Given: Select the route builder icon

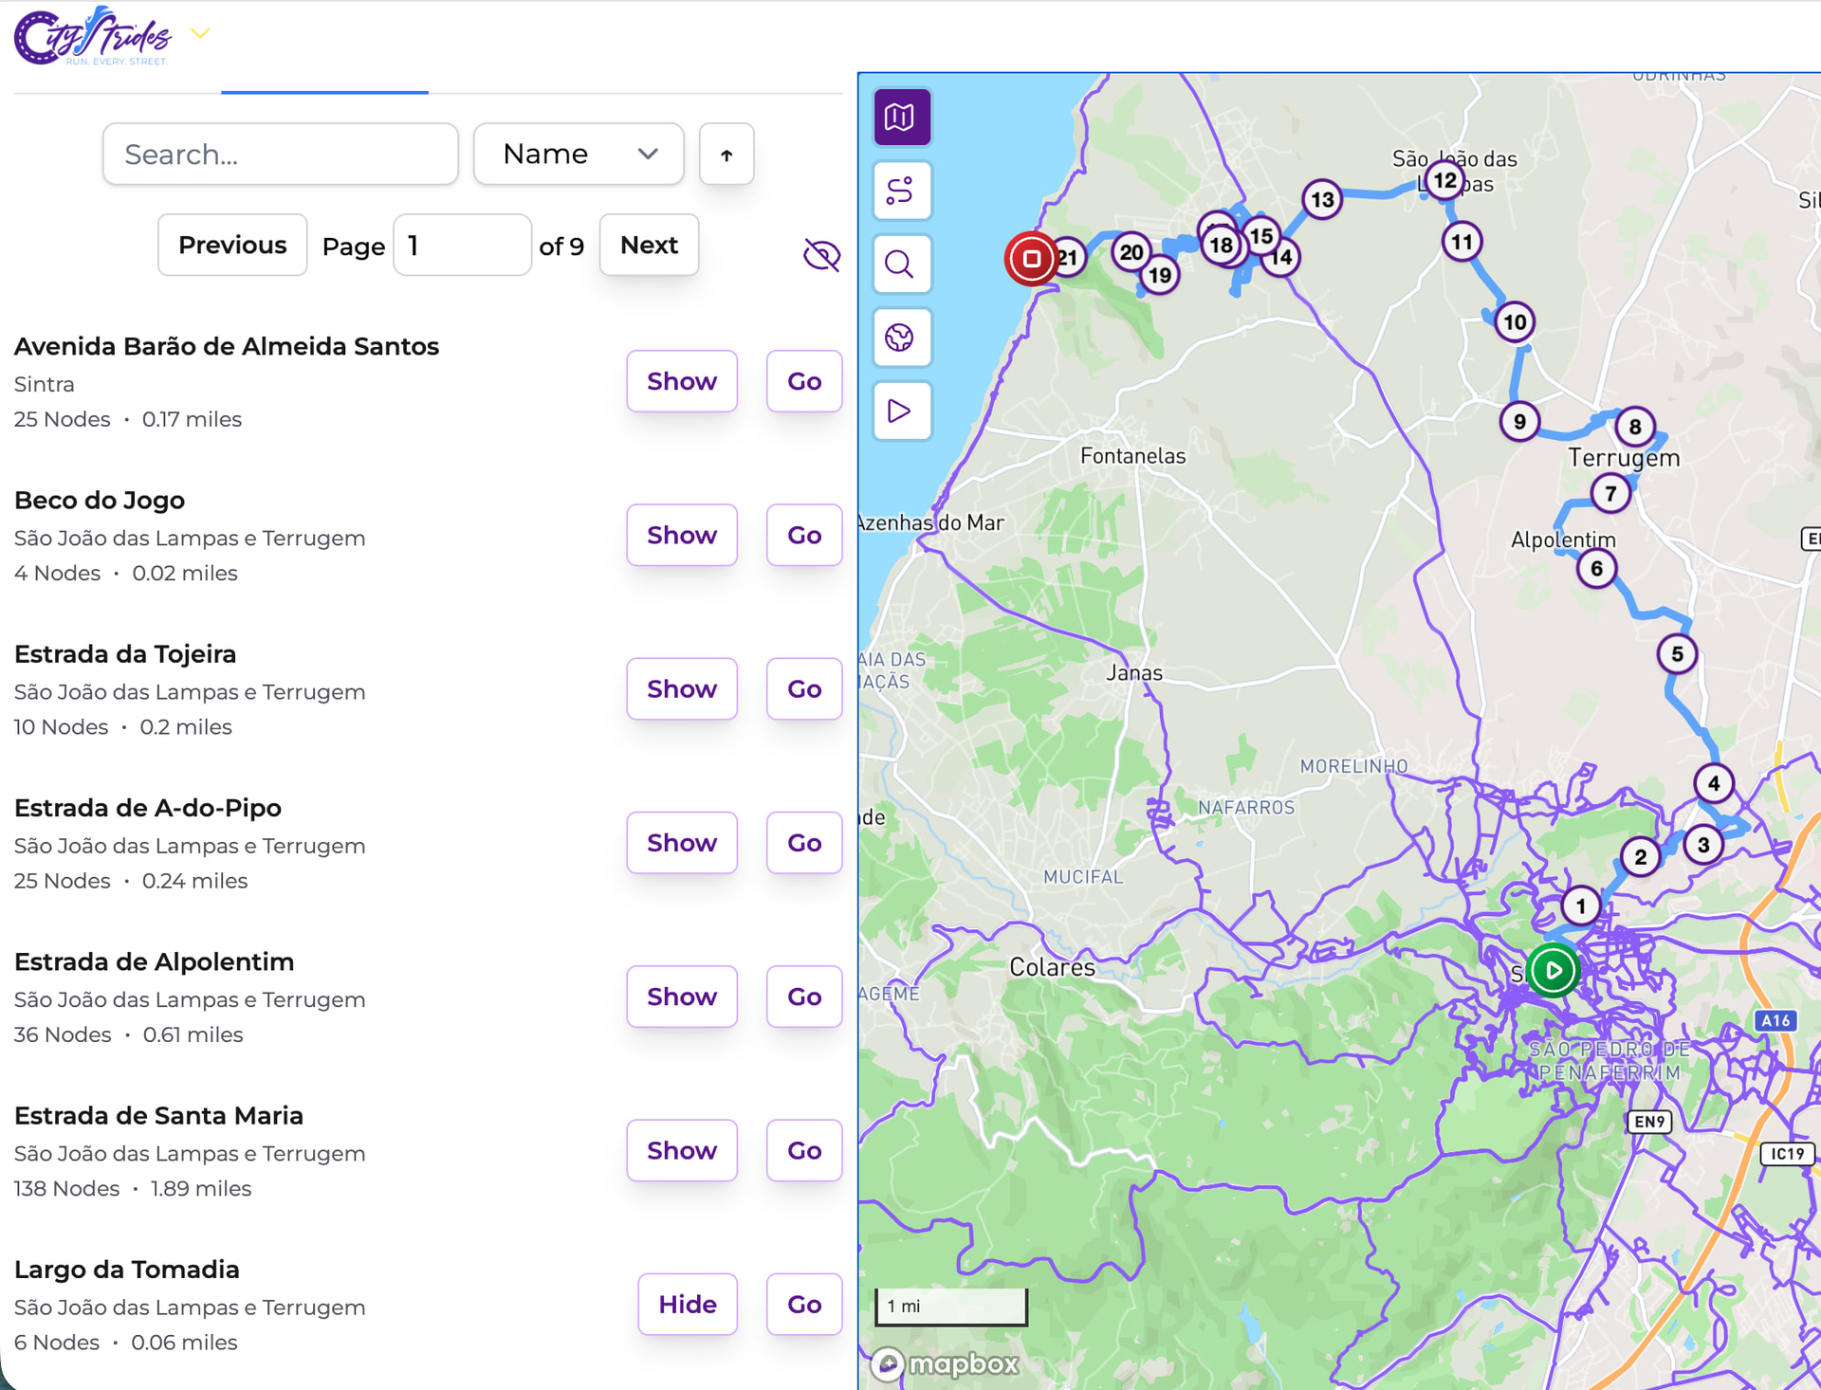Looking at the screenshot, I should pyautogui.click(x=901, y=191).
